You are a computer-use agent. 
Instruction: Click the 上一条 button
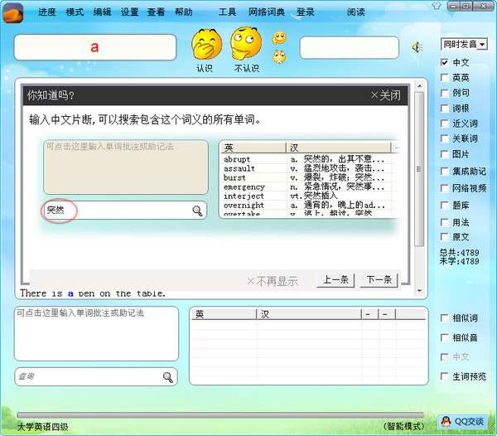[x=335, y=280]
